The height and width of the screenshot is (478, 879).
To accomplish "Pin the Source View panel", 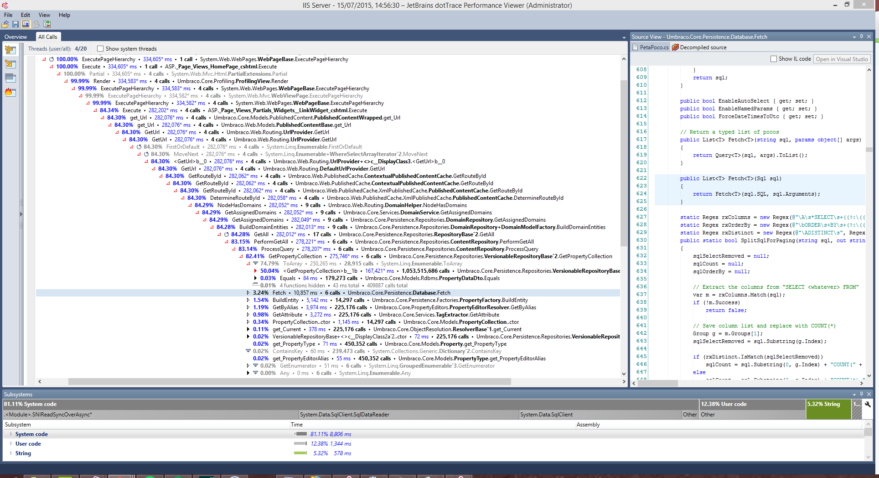I will pos(861,36).
